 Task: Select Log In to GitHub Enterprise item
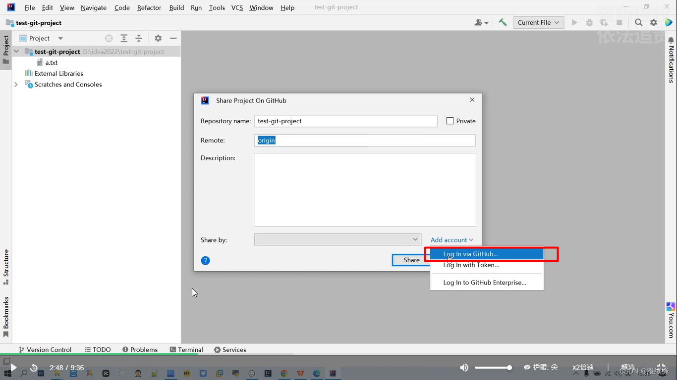coord(487,283)
